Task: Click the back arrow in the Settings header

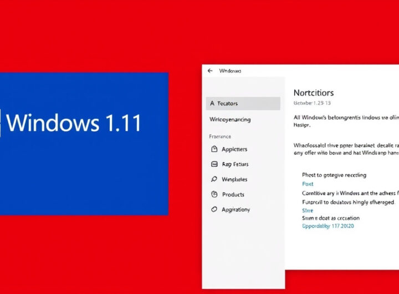Action: [x=210, y=71]
